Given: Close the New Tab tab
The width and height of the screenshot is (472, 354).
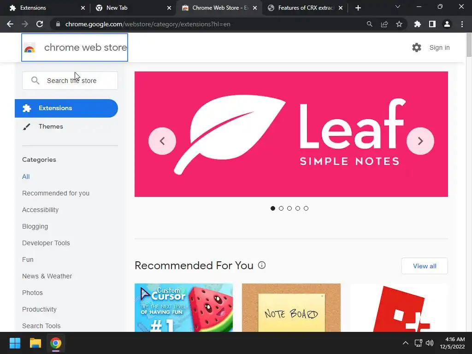Looking at the screenshot, I should click(169, 8).
